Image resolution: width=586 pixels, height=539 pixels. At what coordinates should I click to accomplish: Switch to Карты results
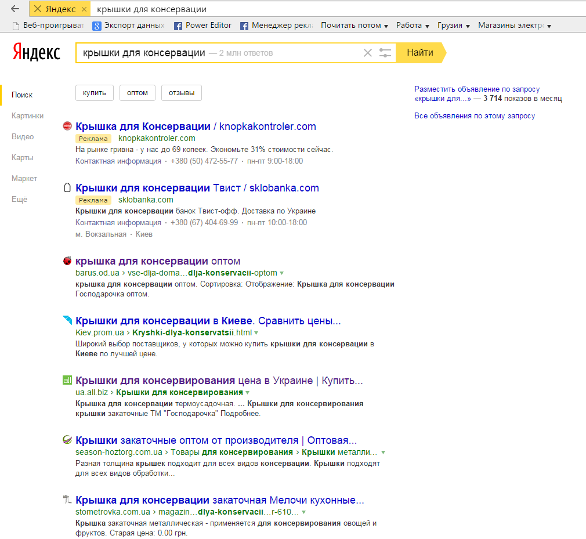23,158
